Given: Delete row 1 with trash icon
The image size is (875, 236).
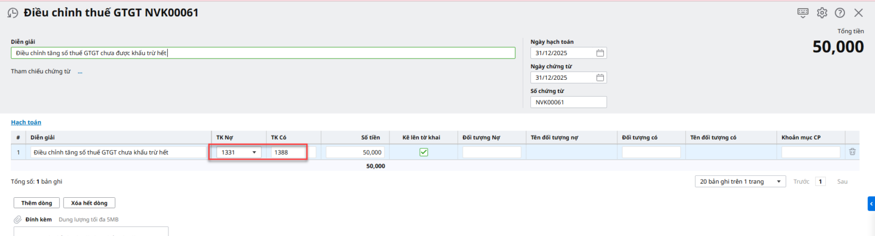Looking at the screenshot, I should pyautogui.click(x=852, y=152).
